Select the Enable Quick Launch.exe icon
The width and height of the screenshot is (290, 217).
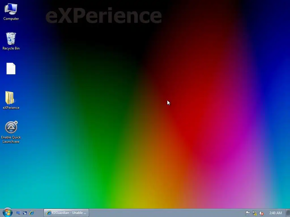pyautogui.click(x=11, y=132)
